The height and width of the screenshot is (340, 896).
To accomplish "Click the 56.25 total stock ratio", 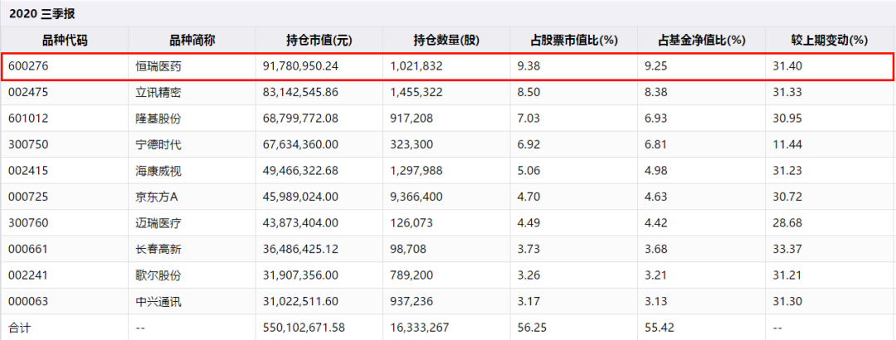I will [x=531, y=328].
